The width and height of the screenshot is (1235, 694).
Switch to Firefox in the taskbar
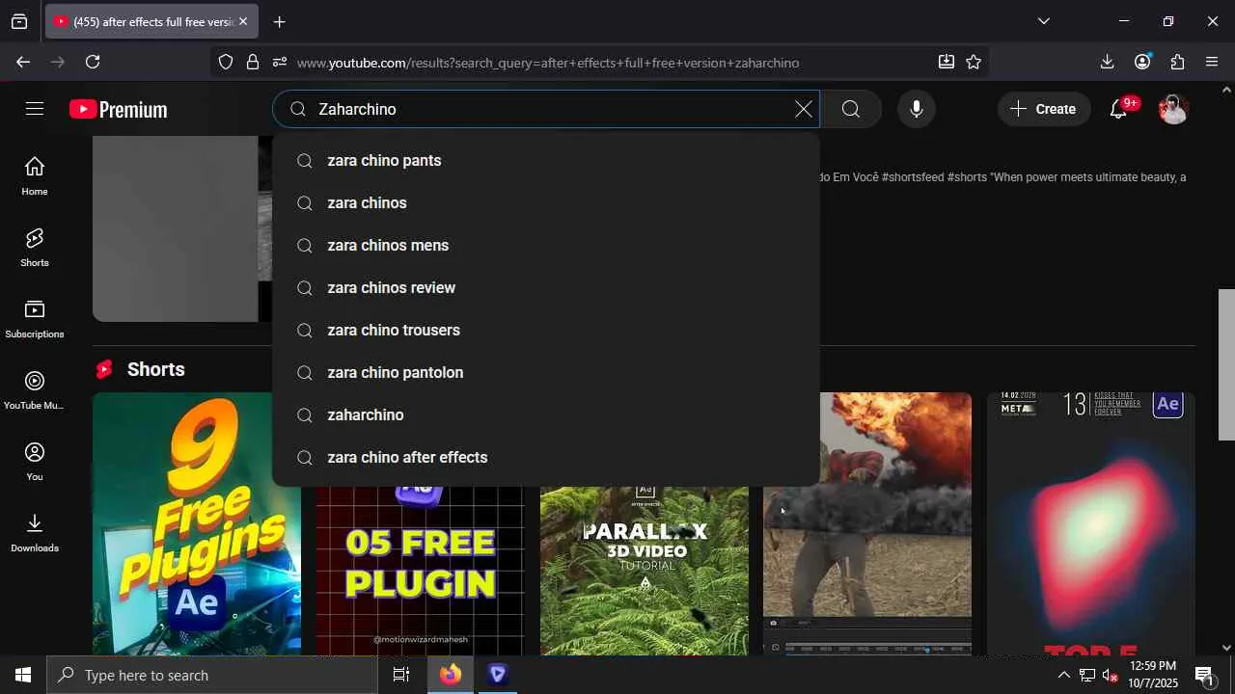pyautogui.click(x=451, y=675)
